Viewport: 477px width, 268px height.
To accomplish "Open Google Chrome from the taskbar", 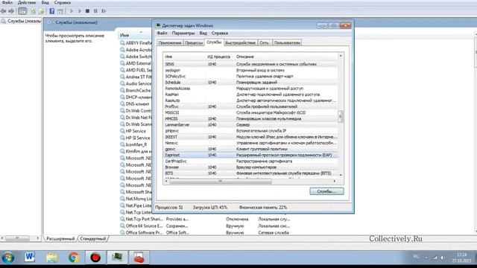I will [73, 258].
